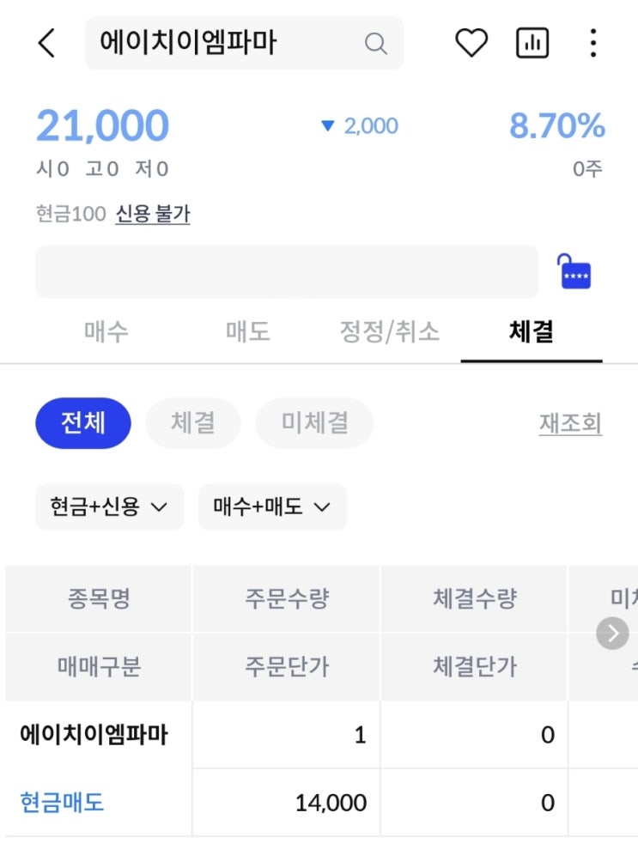The width and height of the screenshot is (638, 843).
Task: Open the chart icon
Action: point(532,43)
